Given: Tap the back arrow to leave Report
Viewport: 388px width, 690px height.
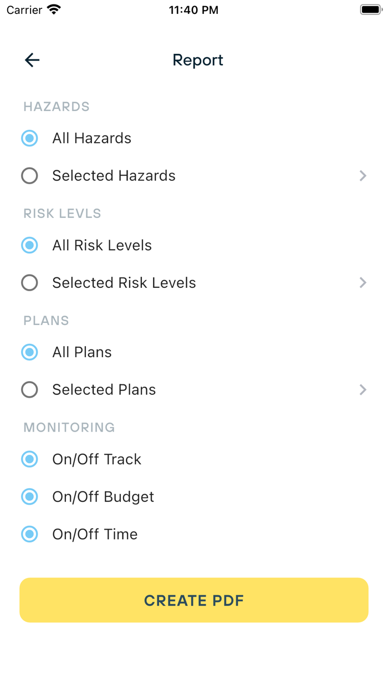Looking at the screenshot, I should (32, 60).
